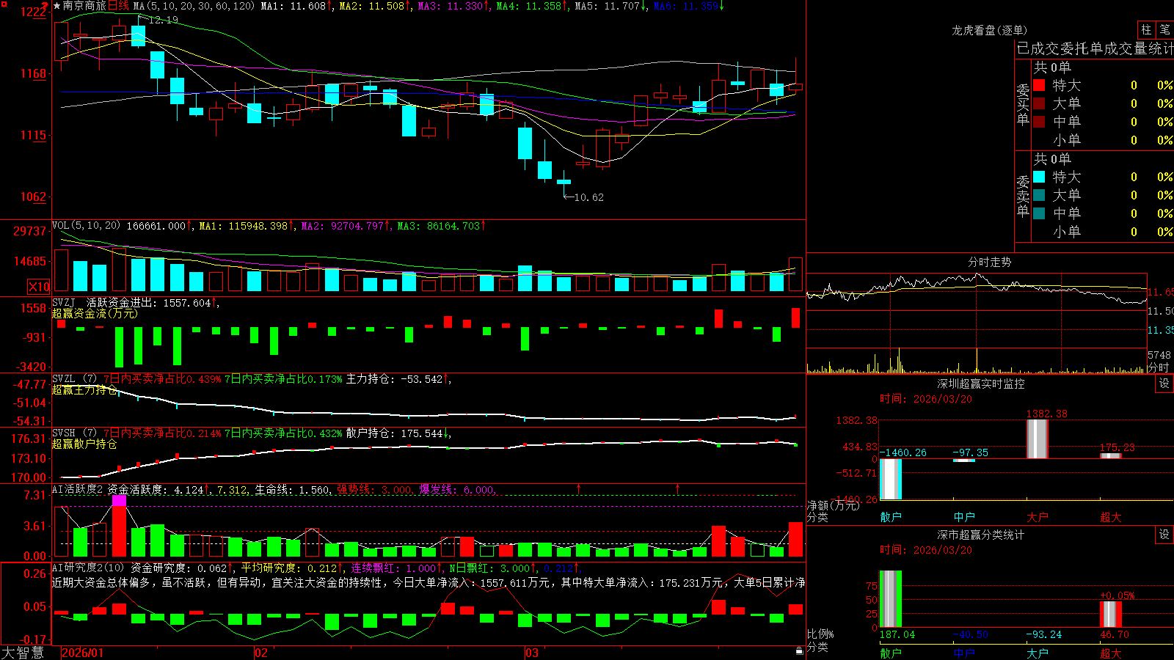Click the dark red 中单 buy-order swatch

(x=1039, y=122)
